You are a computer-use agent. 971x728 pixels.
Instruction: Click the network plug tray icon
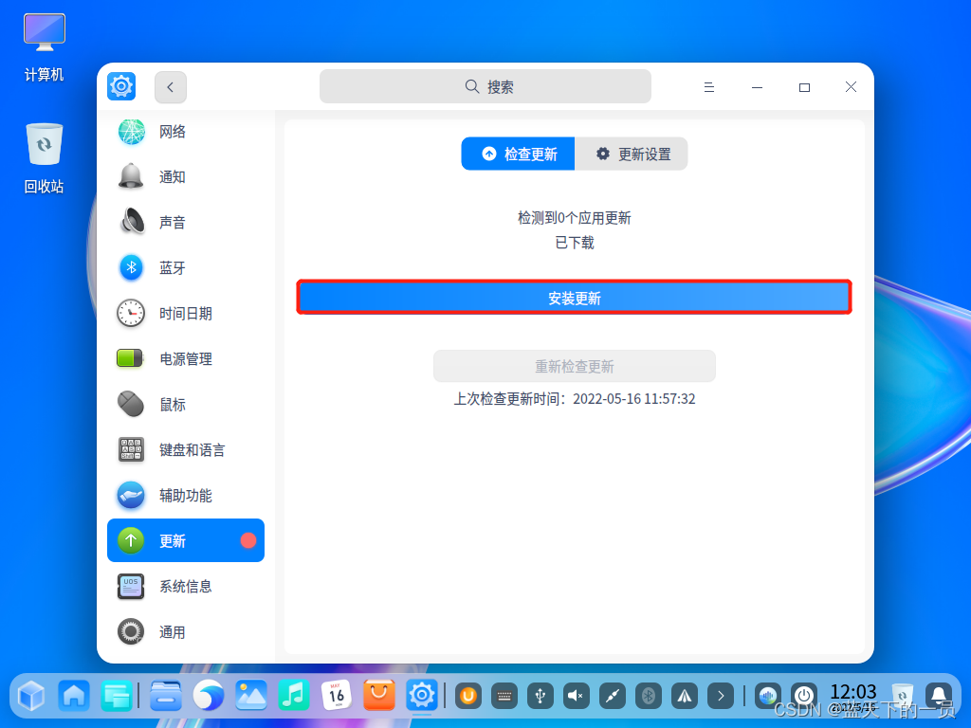pos(612,697)
